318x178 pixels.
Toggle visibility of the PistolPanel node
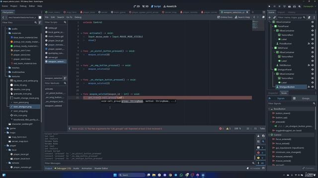[313, 26]
